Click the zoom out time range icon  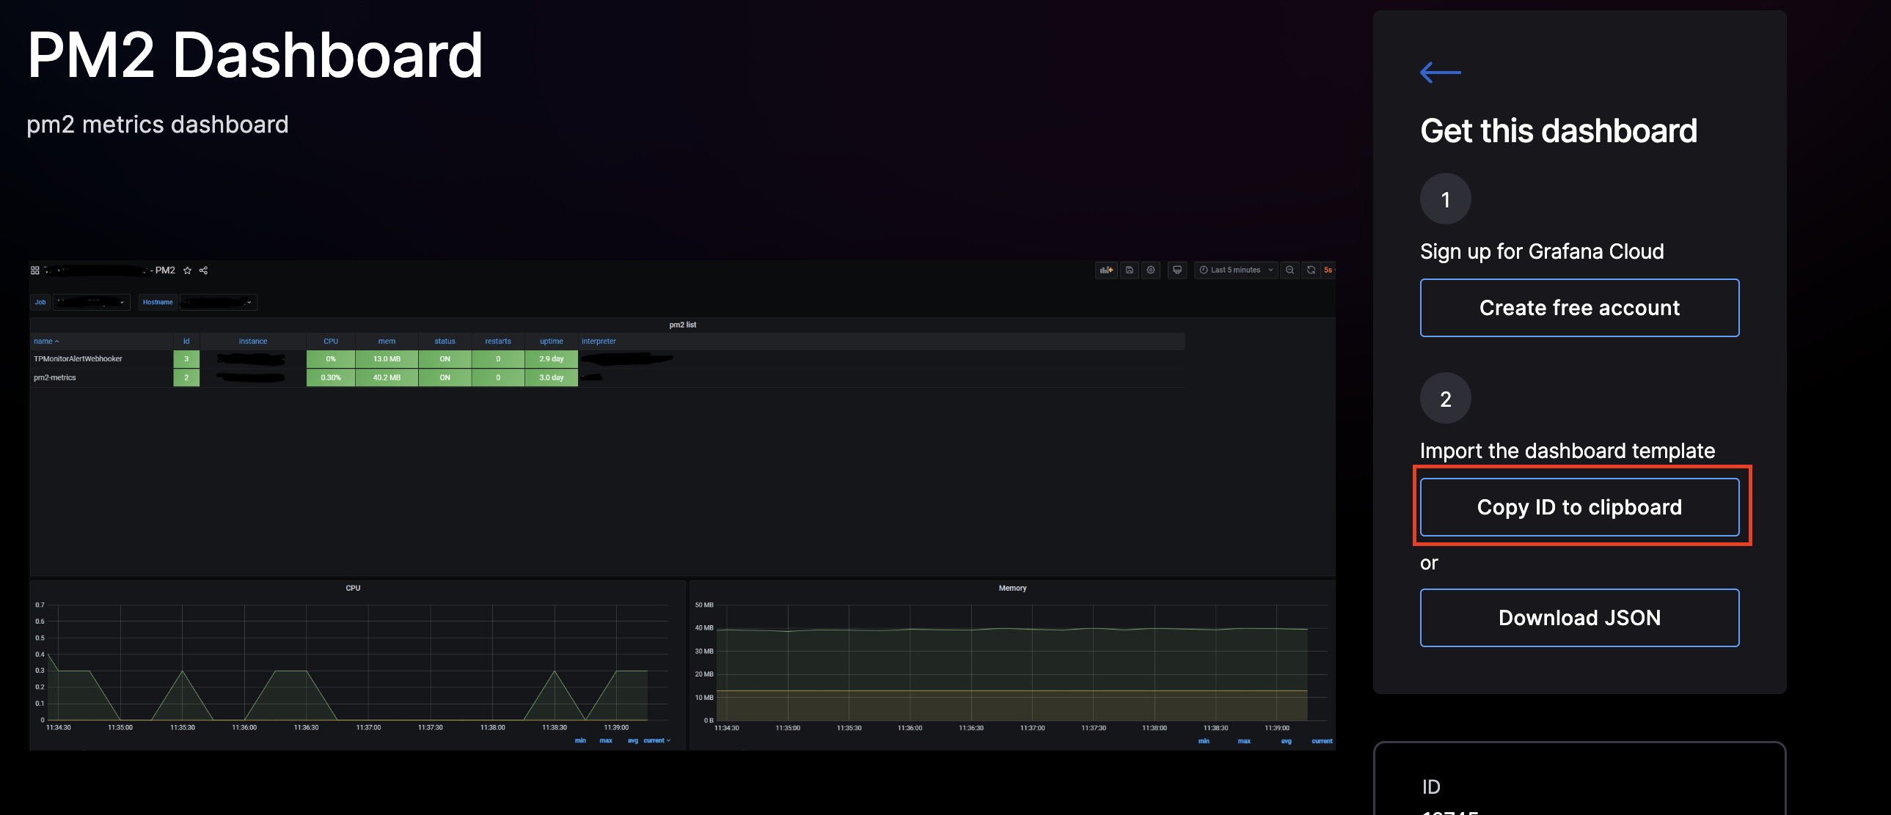(x=1289, y=270)
